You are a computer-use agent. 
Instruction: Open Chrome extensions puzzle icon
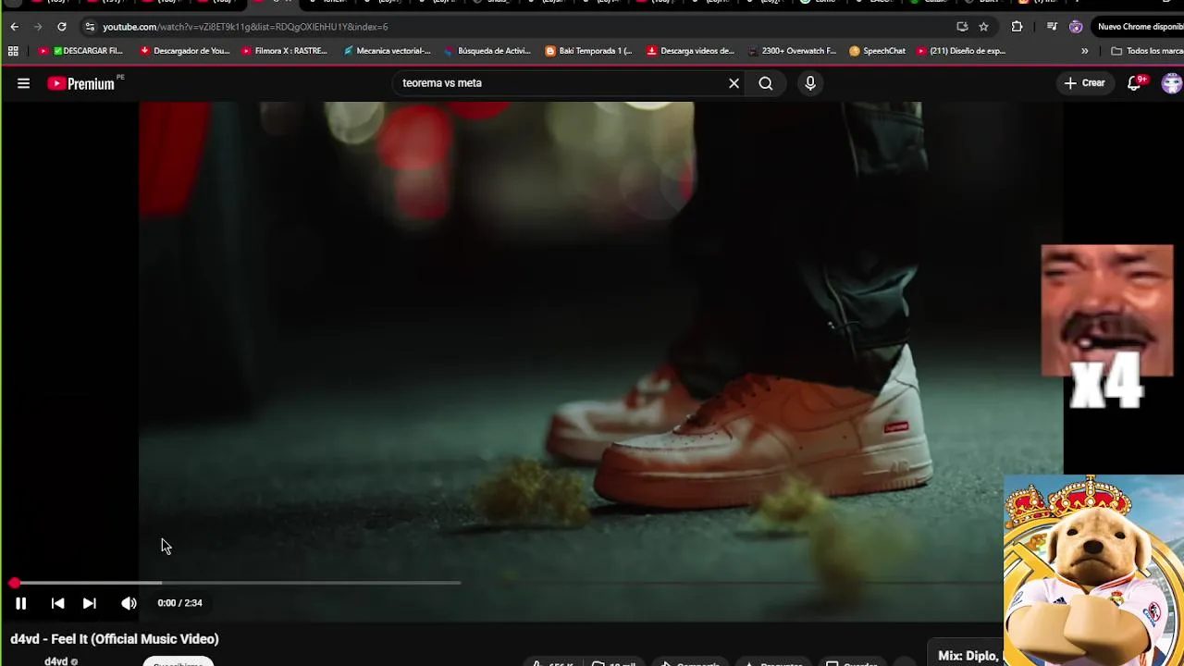[1017, 27]
